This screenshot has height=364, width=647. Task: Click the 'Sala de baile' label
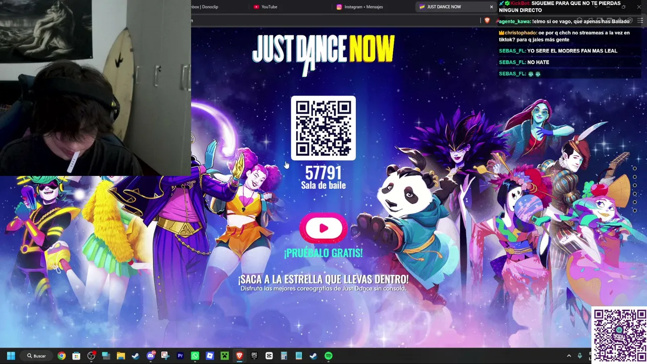(x=323, y=186)
